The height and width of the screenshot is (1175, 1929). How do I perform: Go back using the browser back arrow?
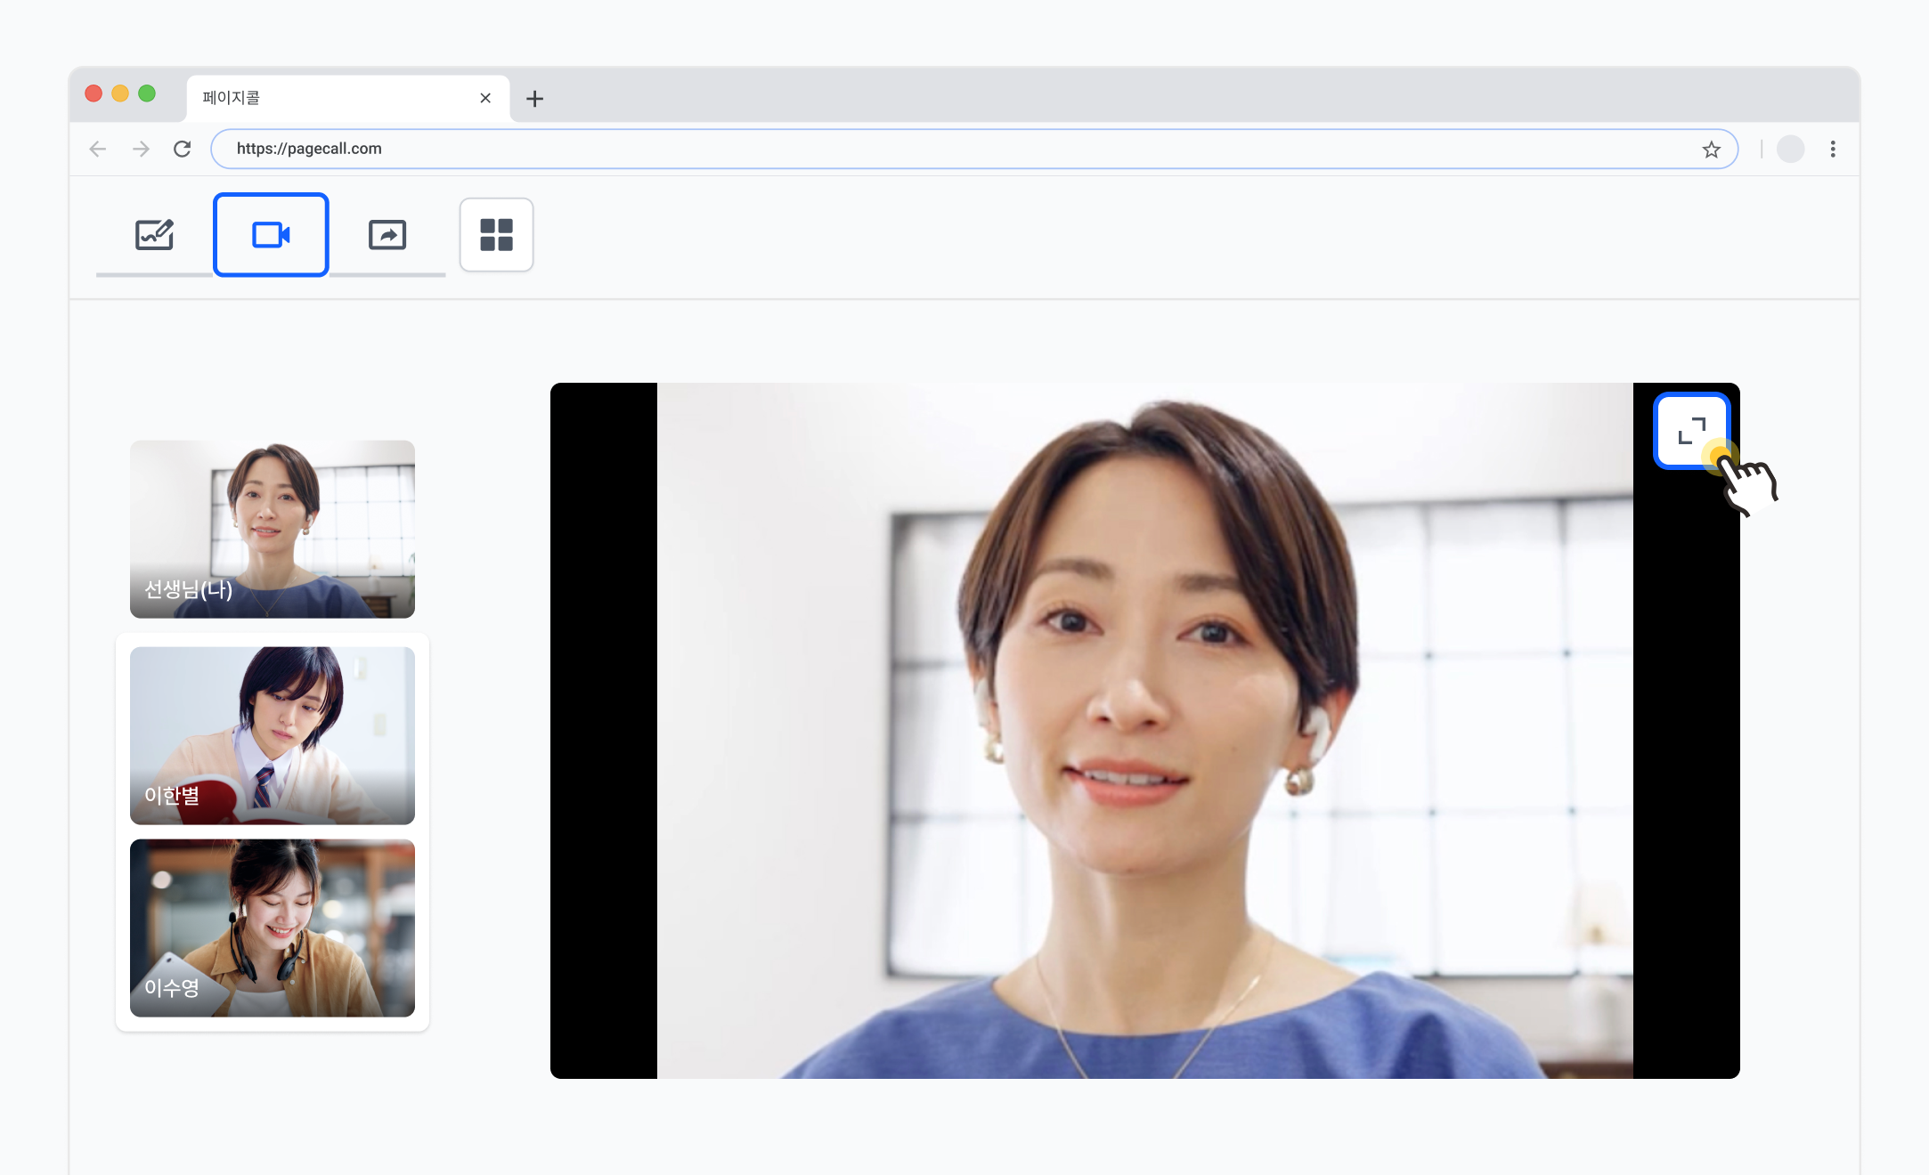[98, 149]
